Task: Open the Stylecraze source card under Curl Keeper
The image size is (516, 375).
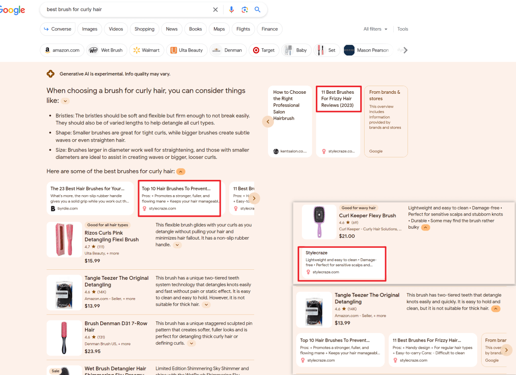Action: click(342, 264)
